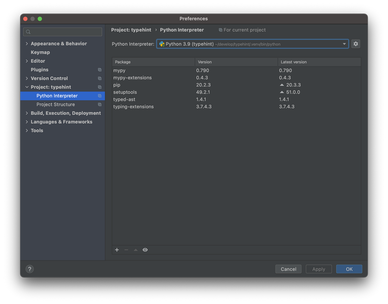Click the upgrade arrow next to pip 20.3.3
388x304 pixels.
click(282, 85)
